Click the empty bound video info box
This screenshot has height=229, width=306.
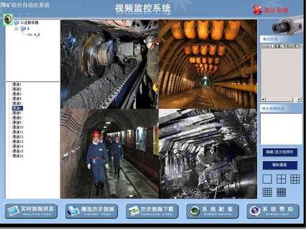click(x=281, y=129)
